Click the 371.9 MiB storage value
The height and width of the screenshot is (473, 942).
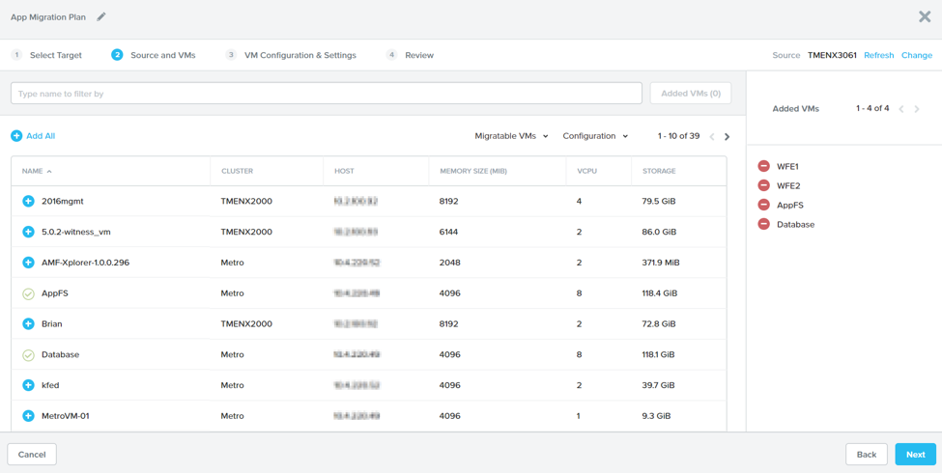[661, 263]
